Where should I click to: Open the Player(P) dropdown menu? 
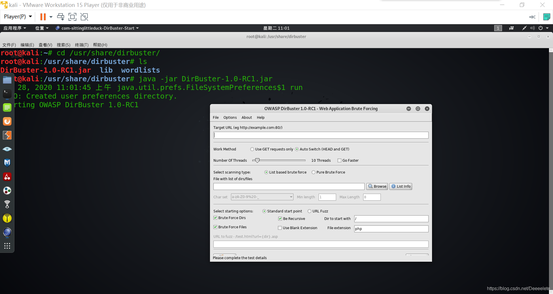pos(18,17)
